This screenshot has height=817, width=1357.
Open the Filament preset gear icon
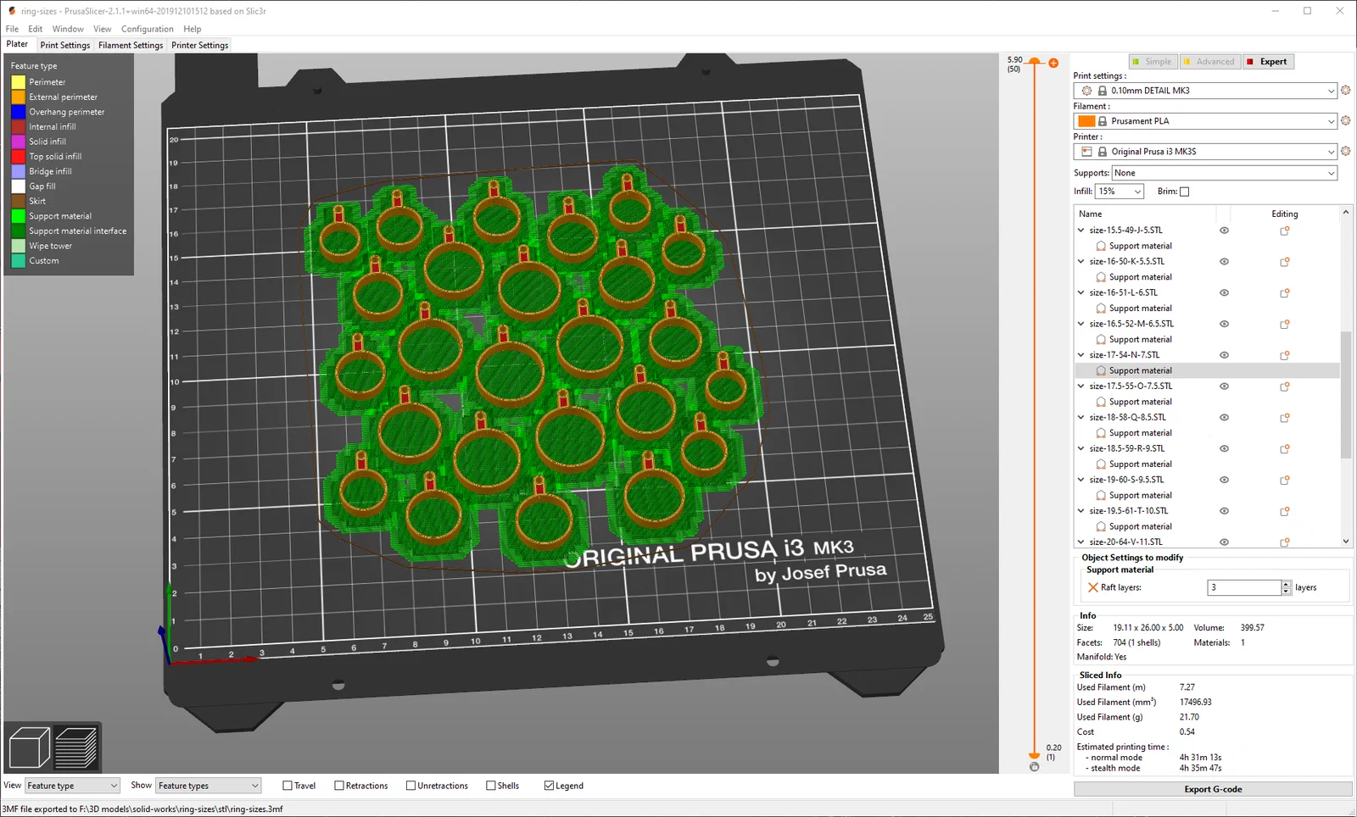1345,121
